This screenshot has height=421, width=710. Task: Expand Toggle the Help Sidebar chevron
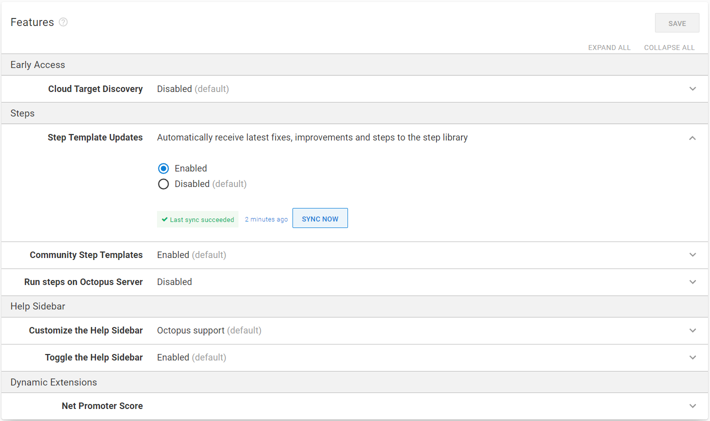[x=692, y=357]
